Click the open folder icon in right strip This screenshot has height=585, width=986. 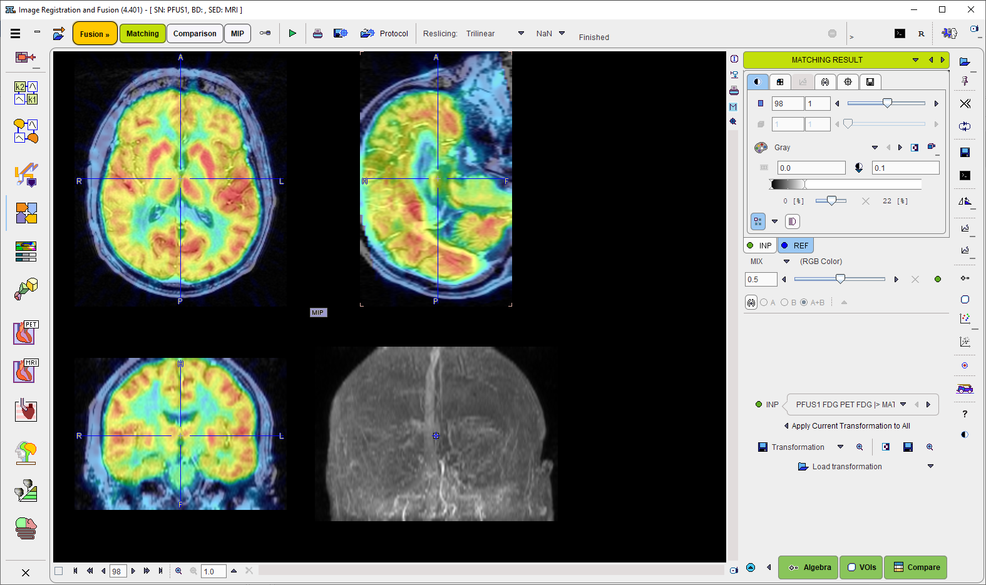click(965, 61)
